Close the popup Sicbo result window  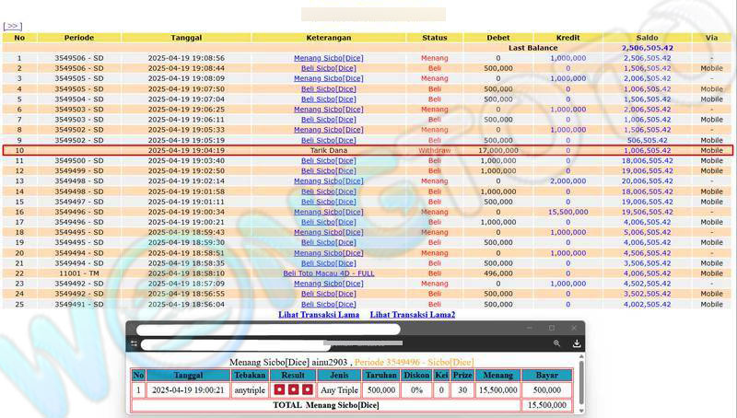click(572, 328)
